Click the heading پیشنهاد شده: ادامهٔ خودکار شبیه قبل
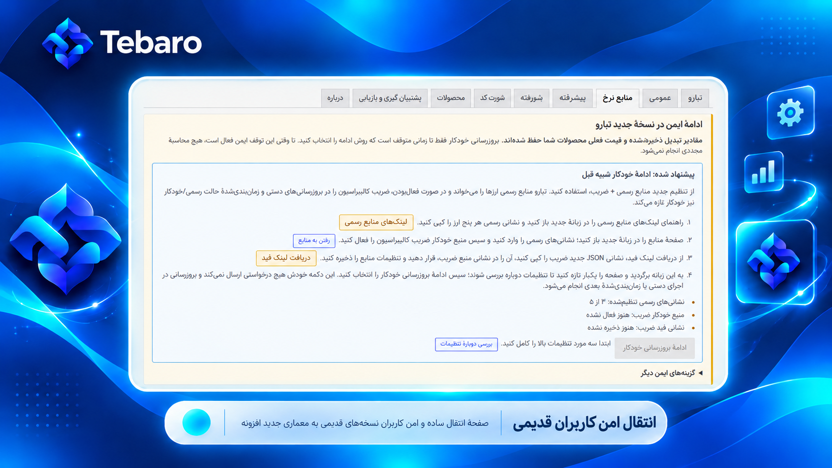This screenshot has height=468, width=832. click(x=638, y=175)
